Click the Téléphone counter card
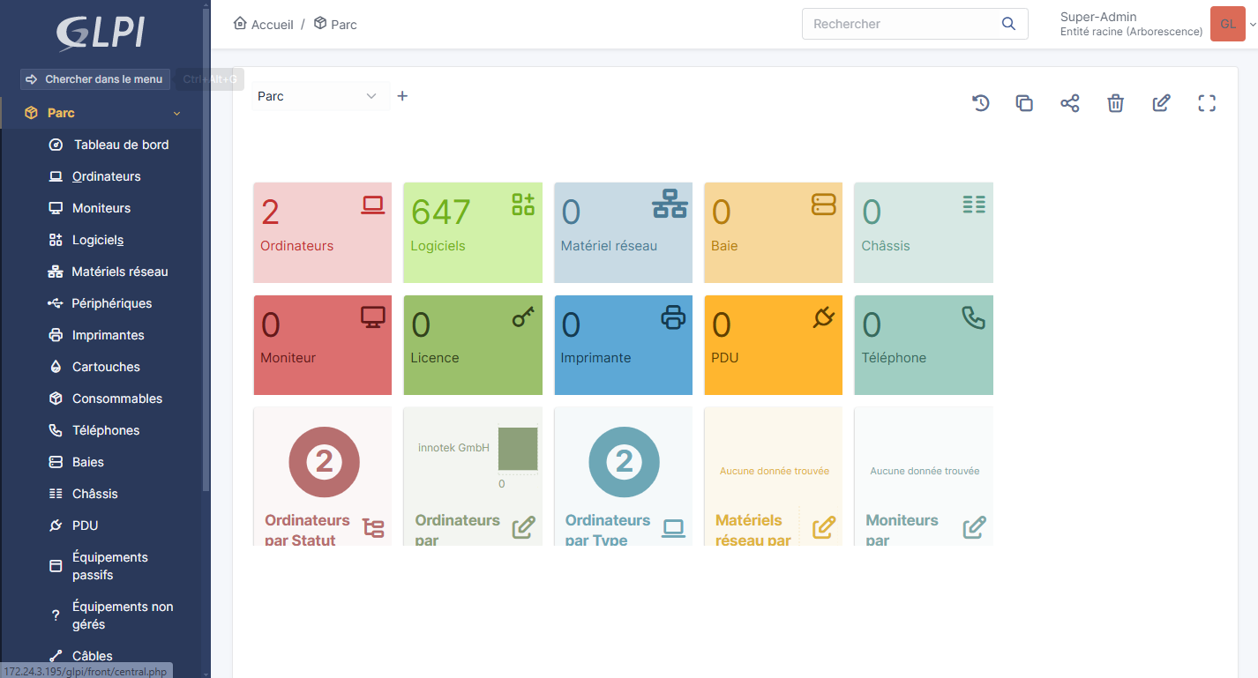 pyautogui.click(x=923, y=345)
